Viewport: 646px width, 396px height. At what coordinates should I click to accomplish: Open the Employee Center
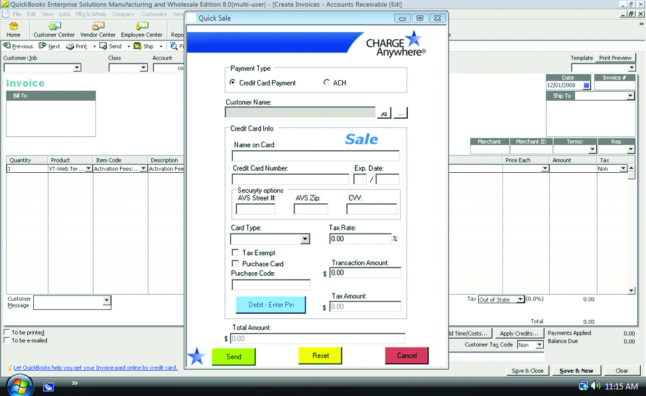pos(141,29)
